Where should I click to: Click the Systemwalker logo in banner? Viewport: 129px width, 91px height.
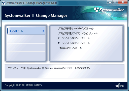(109, 10)
